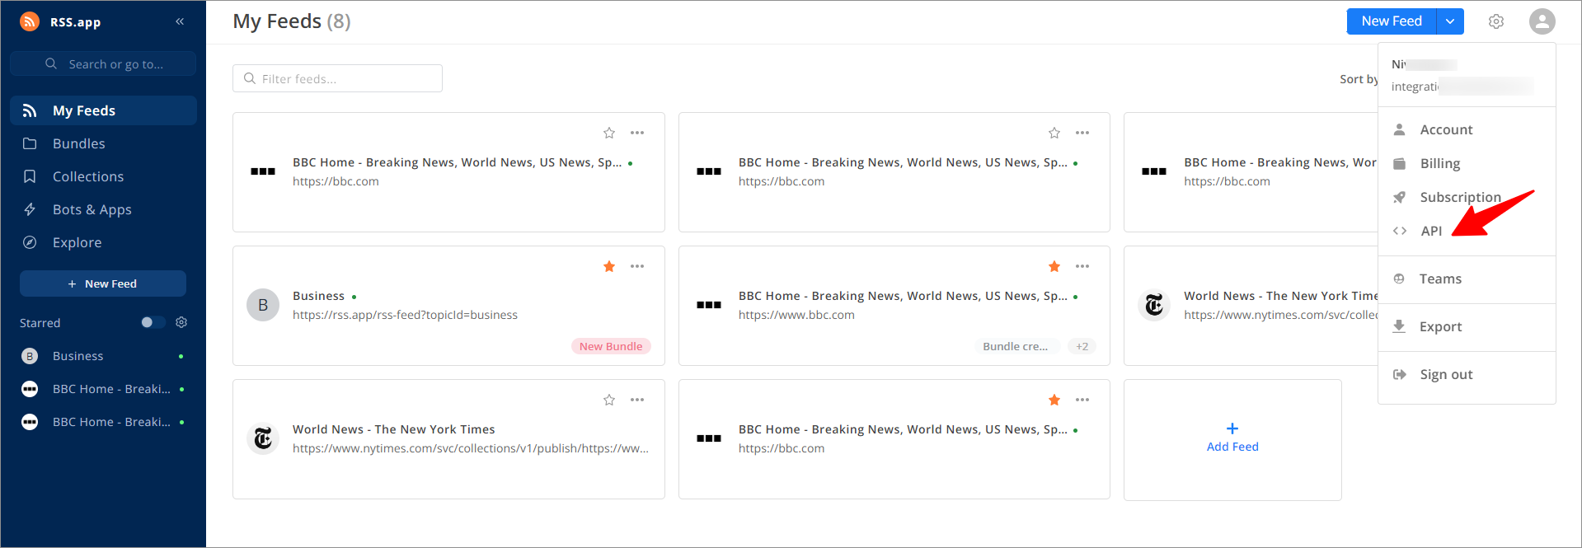Click the BBC favicon on www.bbc.com card
The height and width of the screenshot is (548, 1582).
click(x=709, y=305)
